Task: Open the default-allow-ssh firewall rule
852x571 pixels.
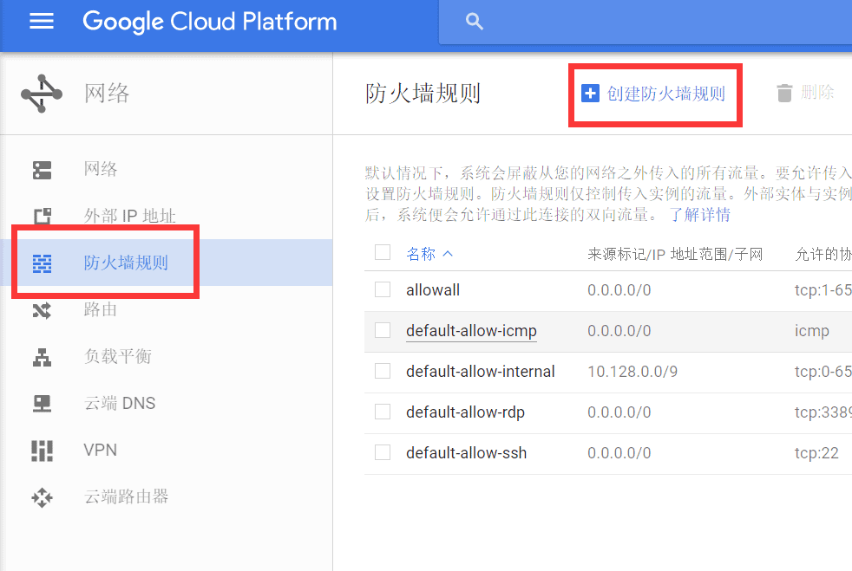Action: coord(466,452)
